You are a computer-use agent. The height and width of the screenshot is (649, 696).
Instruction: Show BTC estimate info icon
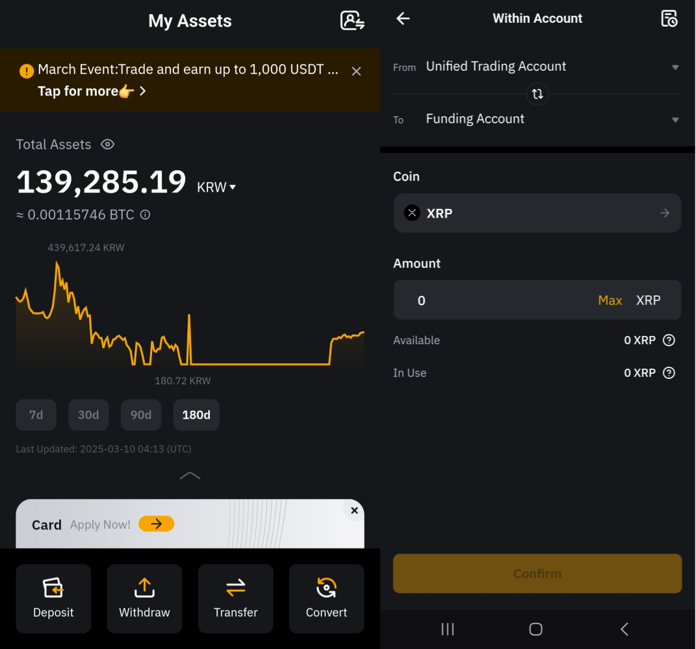coord(145,215)
